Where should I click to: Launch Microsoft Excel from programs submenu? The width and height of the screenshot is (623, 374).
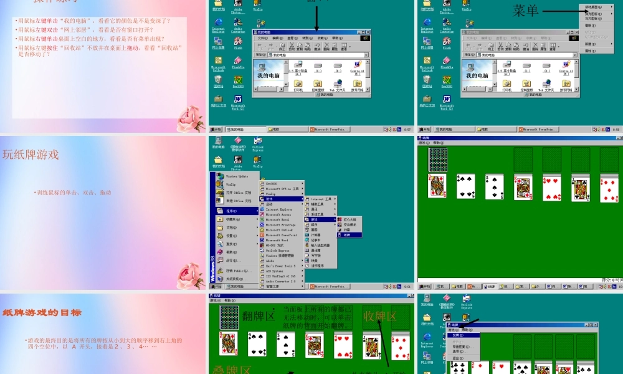pos(282,220)
